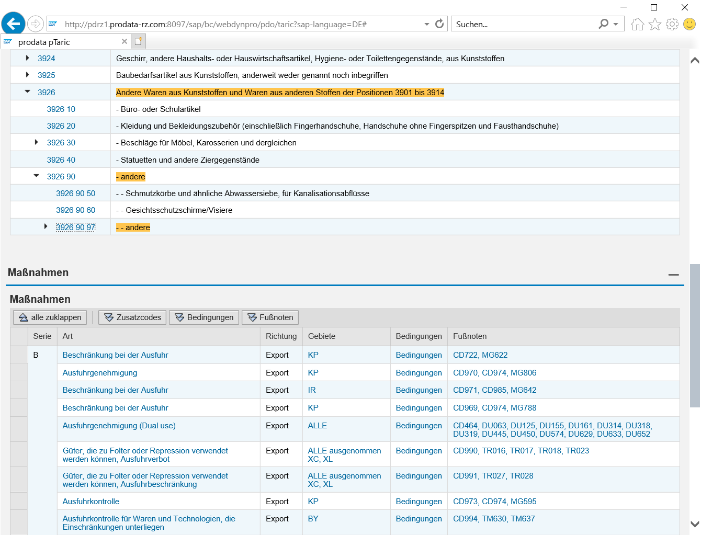Click the browser forward arrow button
The height and width of the screenshot is (535, 701).
point(35,24)
